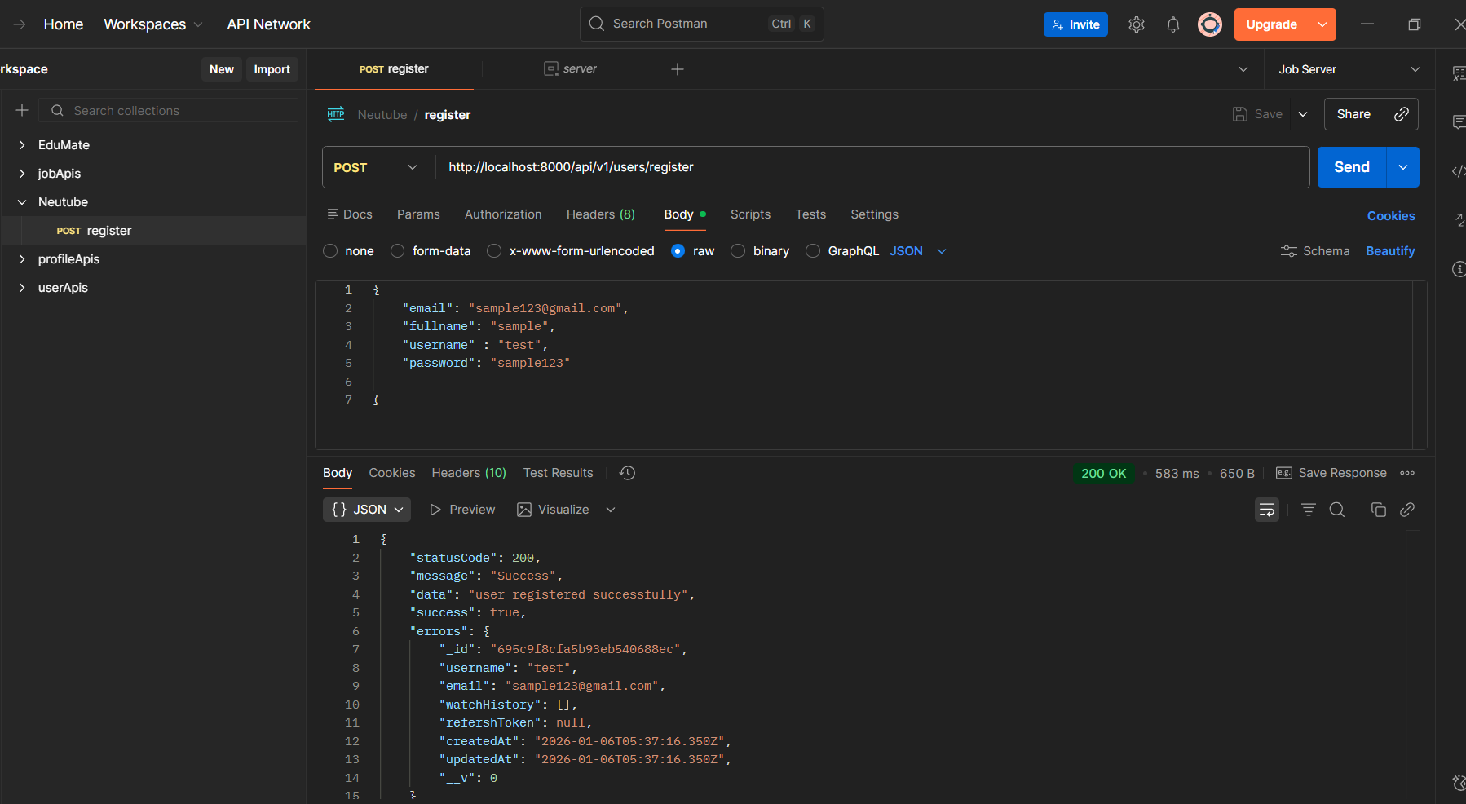1466x804 pixels.
Task: Click the request URL field
Action: coord(872,167)
